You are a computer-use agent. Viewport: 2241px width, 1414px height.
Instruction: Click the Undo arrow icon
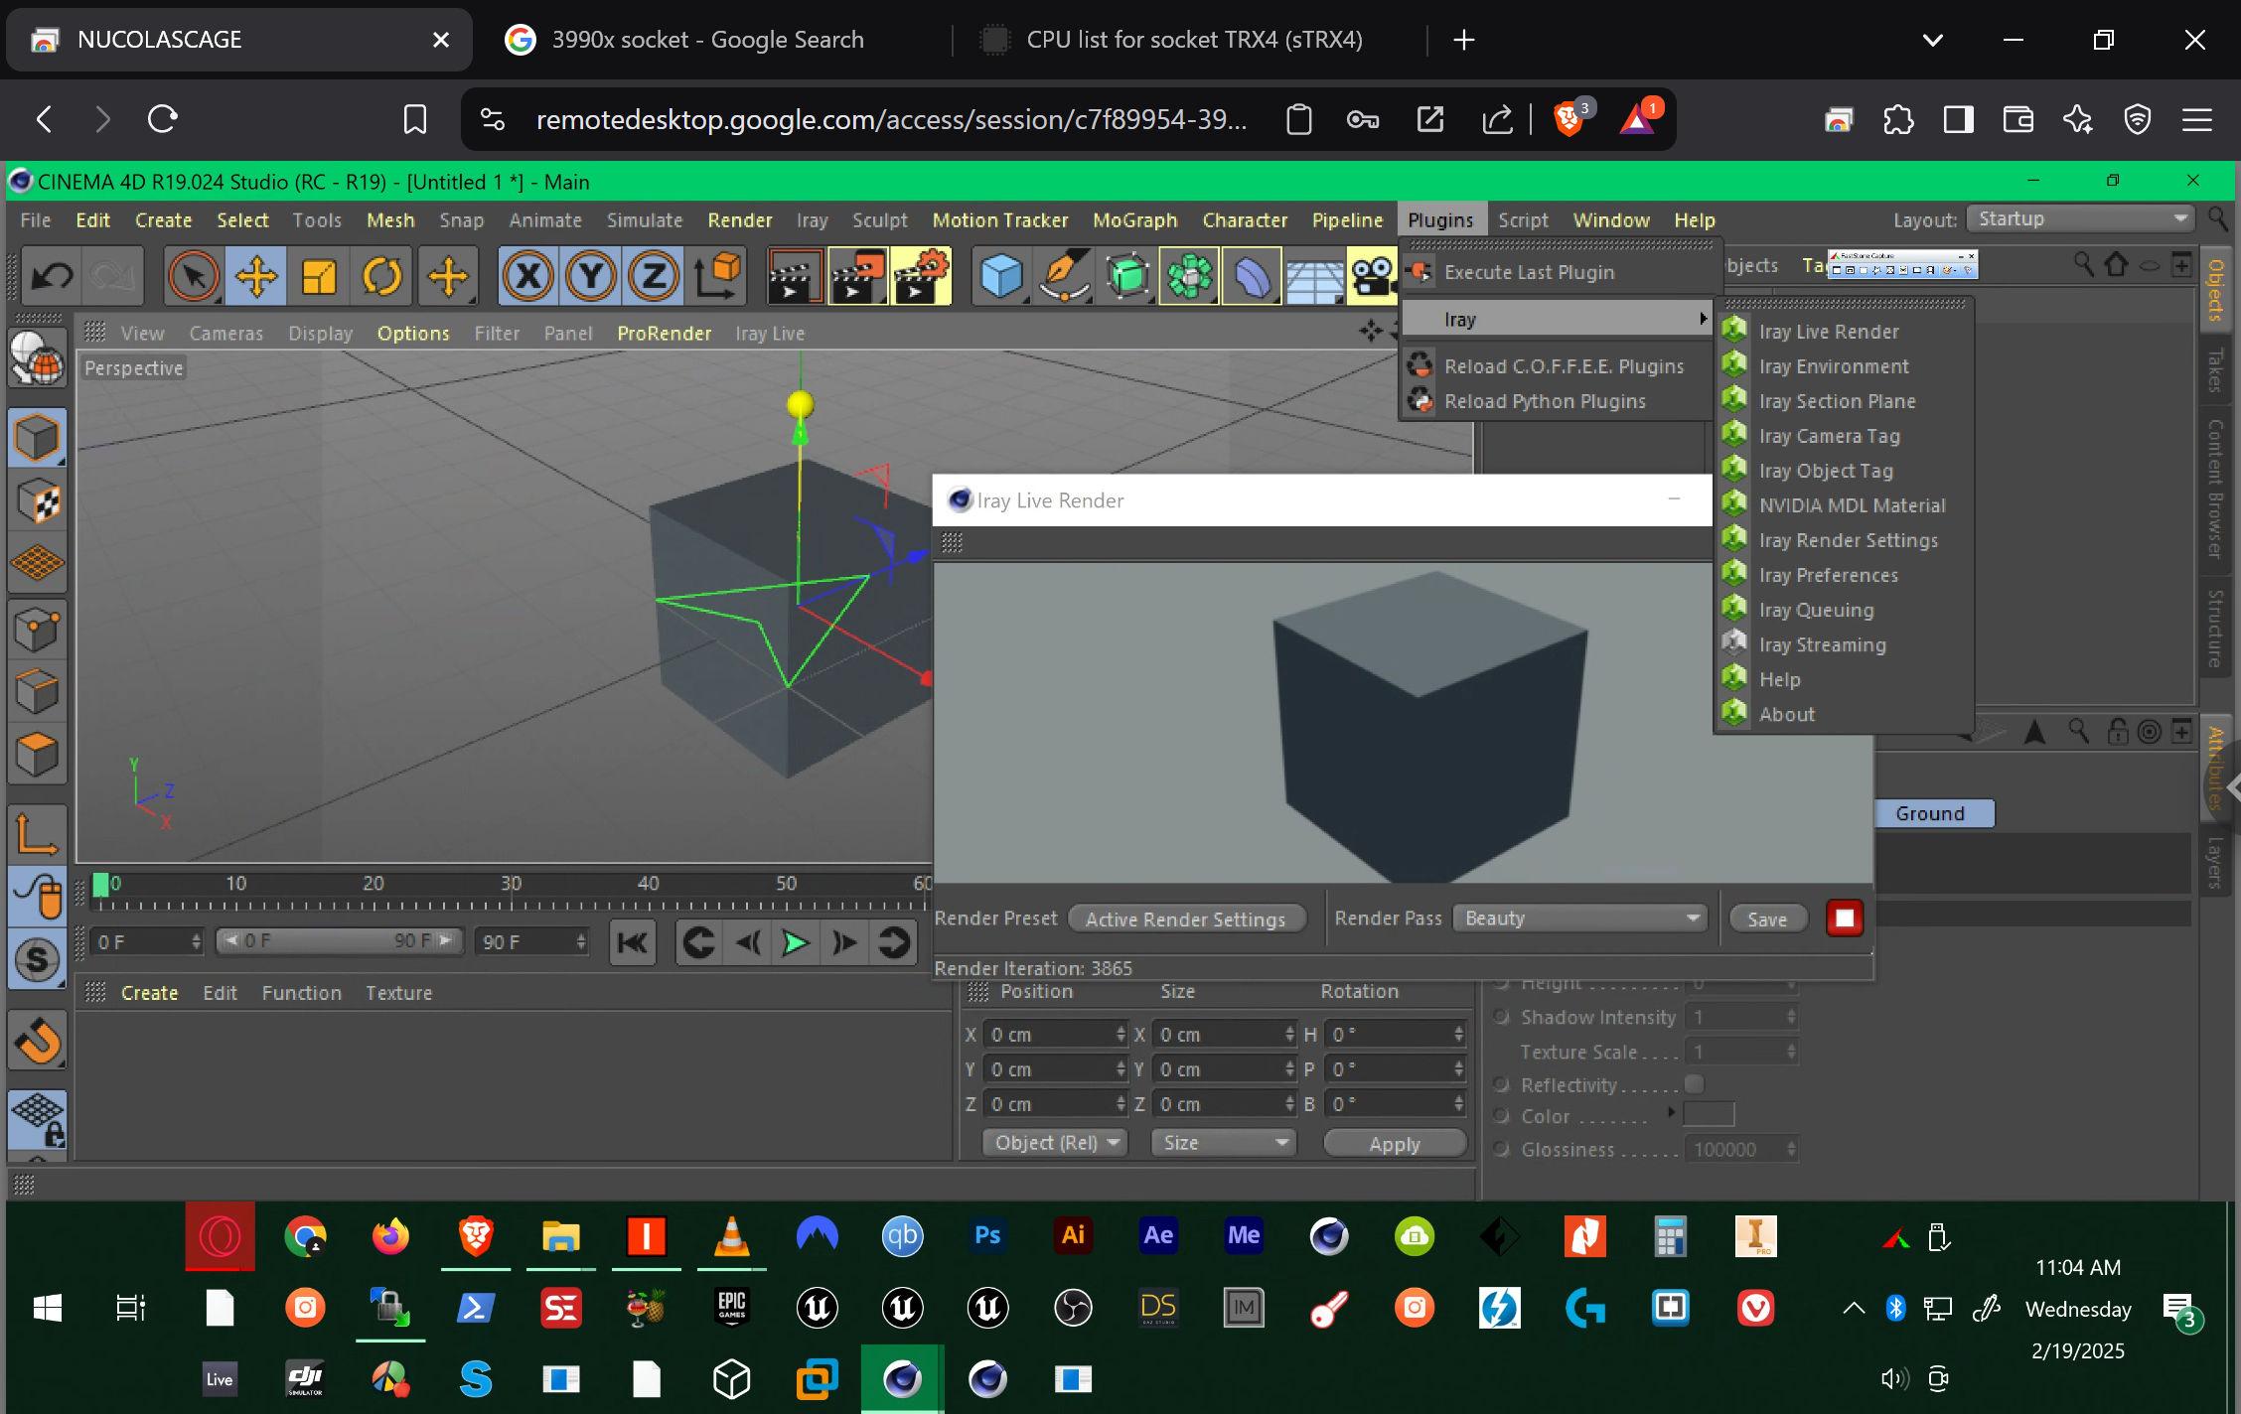click(53, 275)
